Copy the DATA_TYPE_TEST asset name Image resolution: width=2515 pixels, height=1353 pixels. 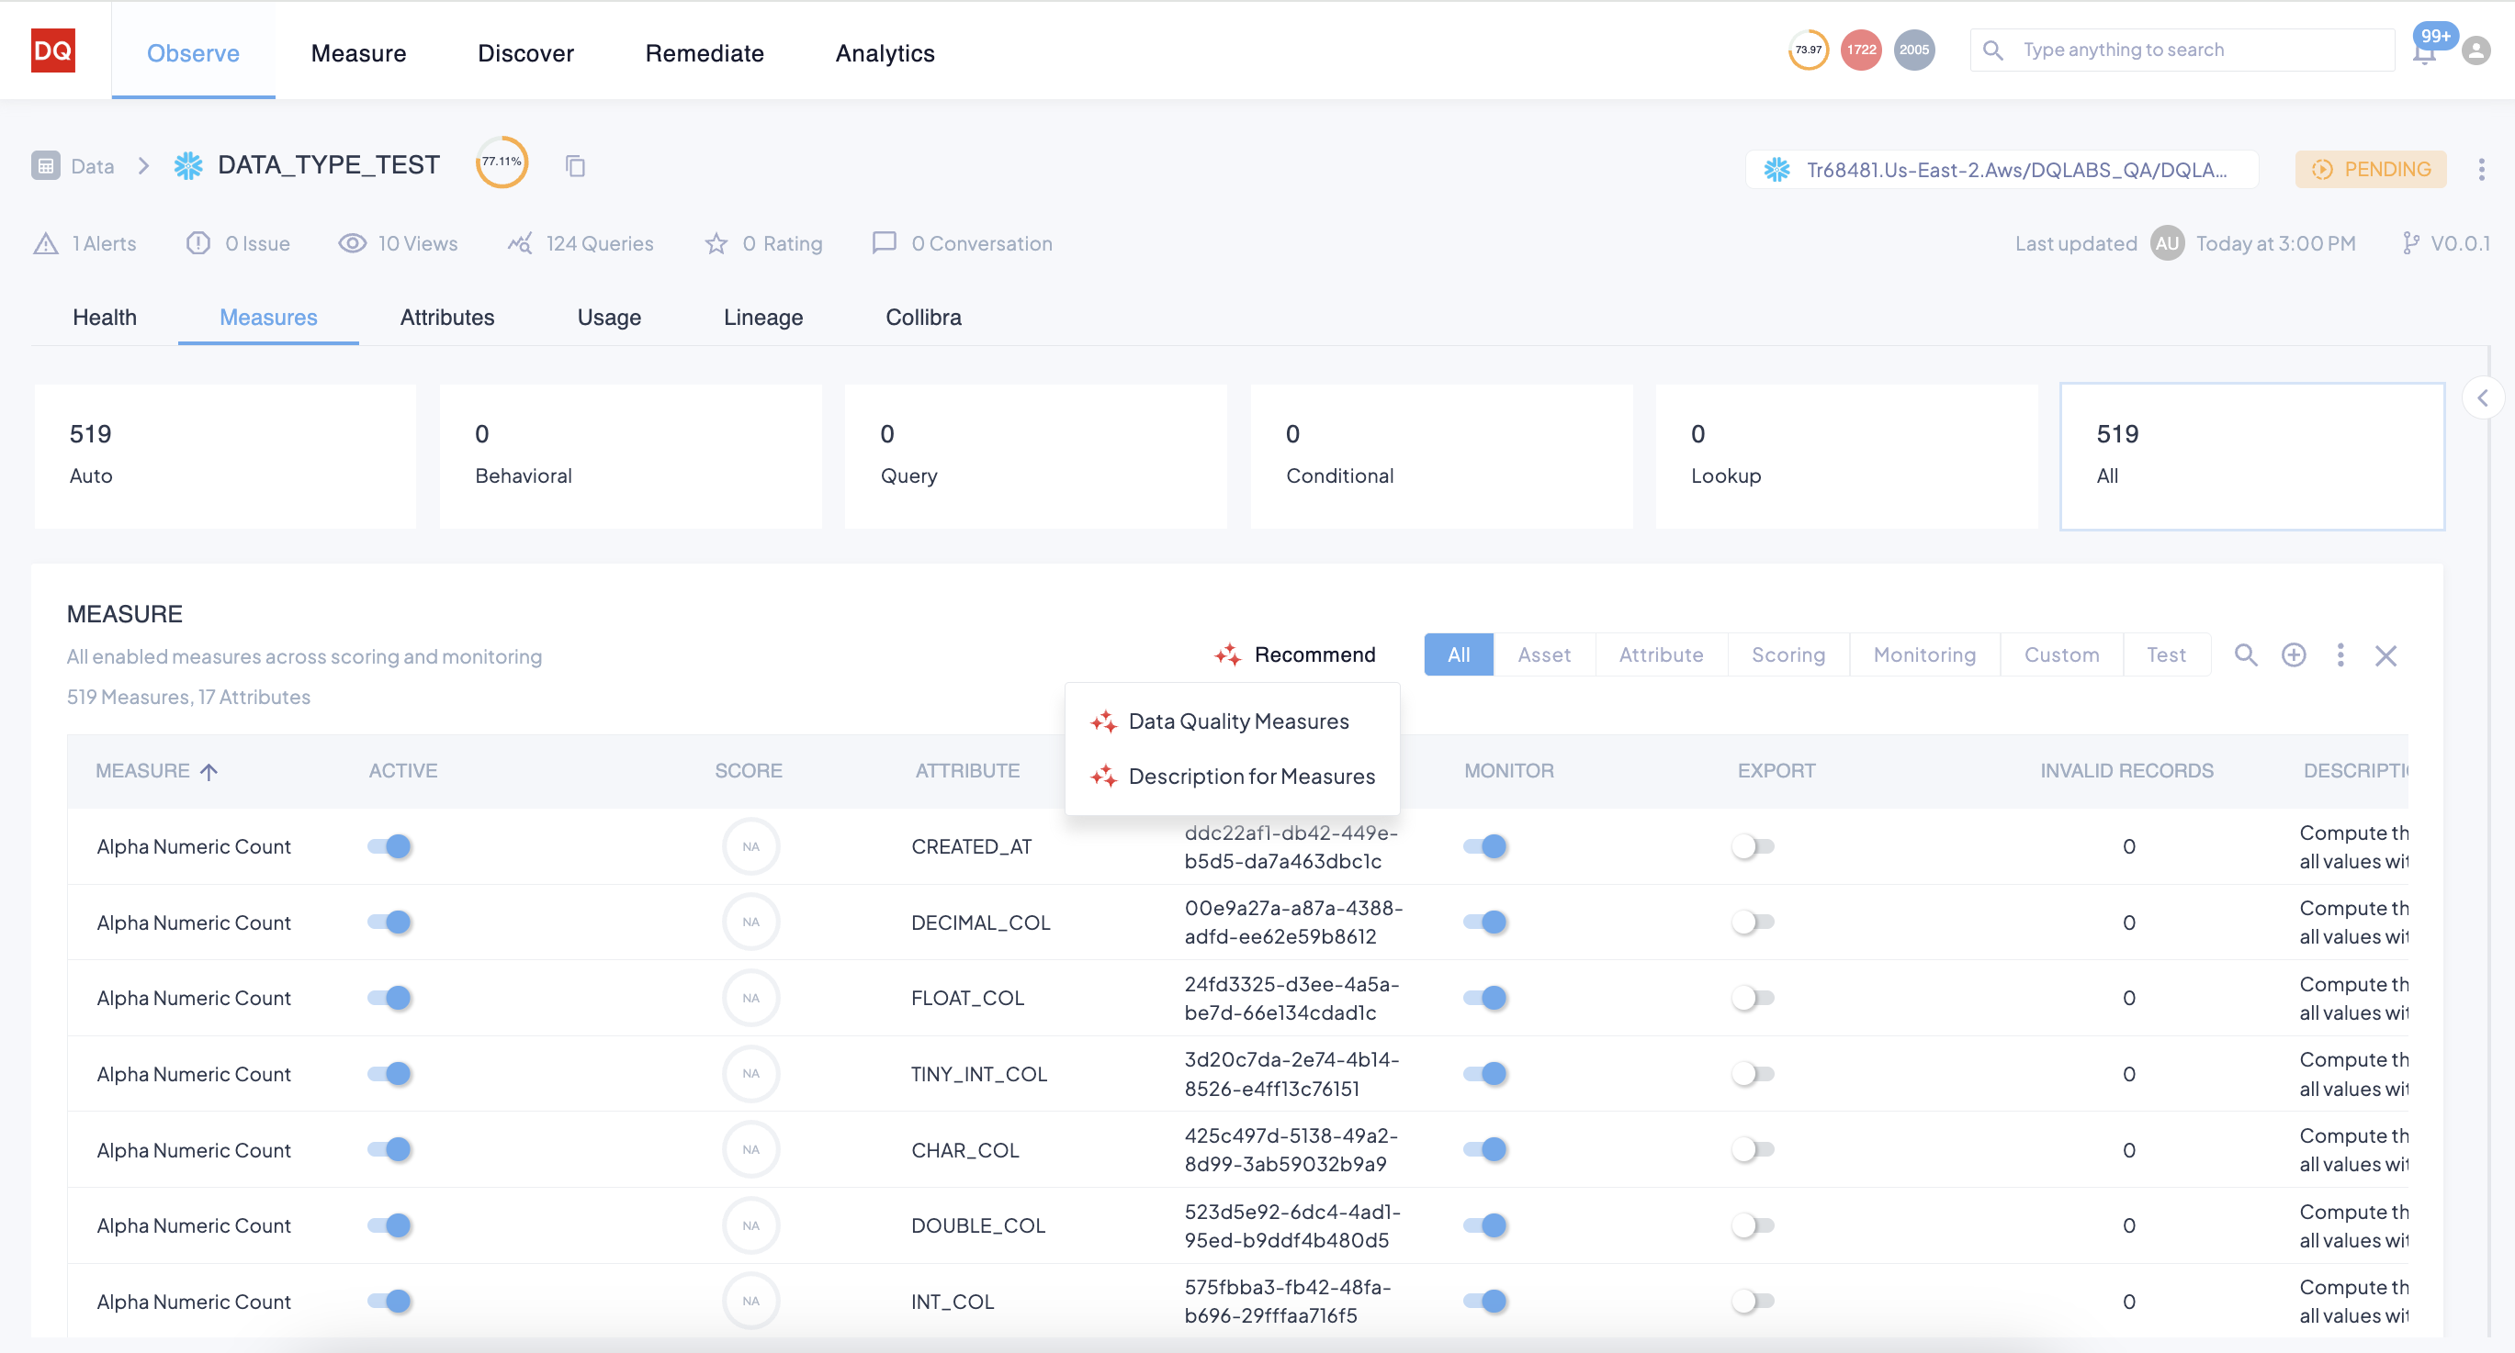(x=575, y=165)
